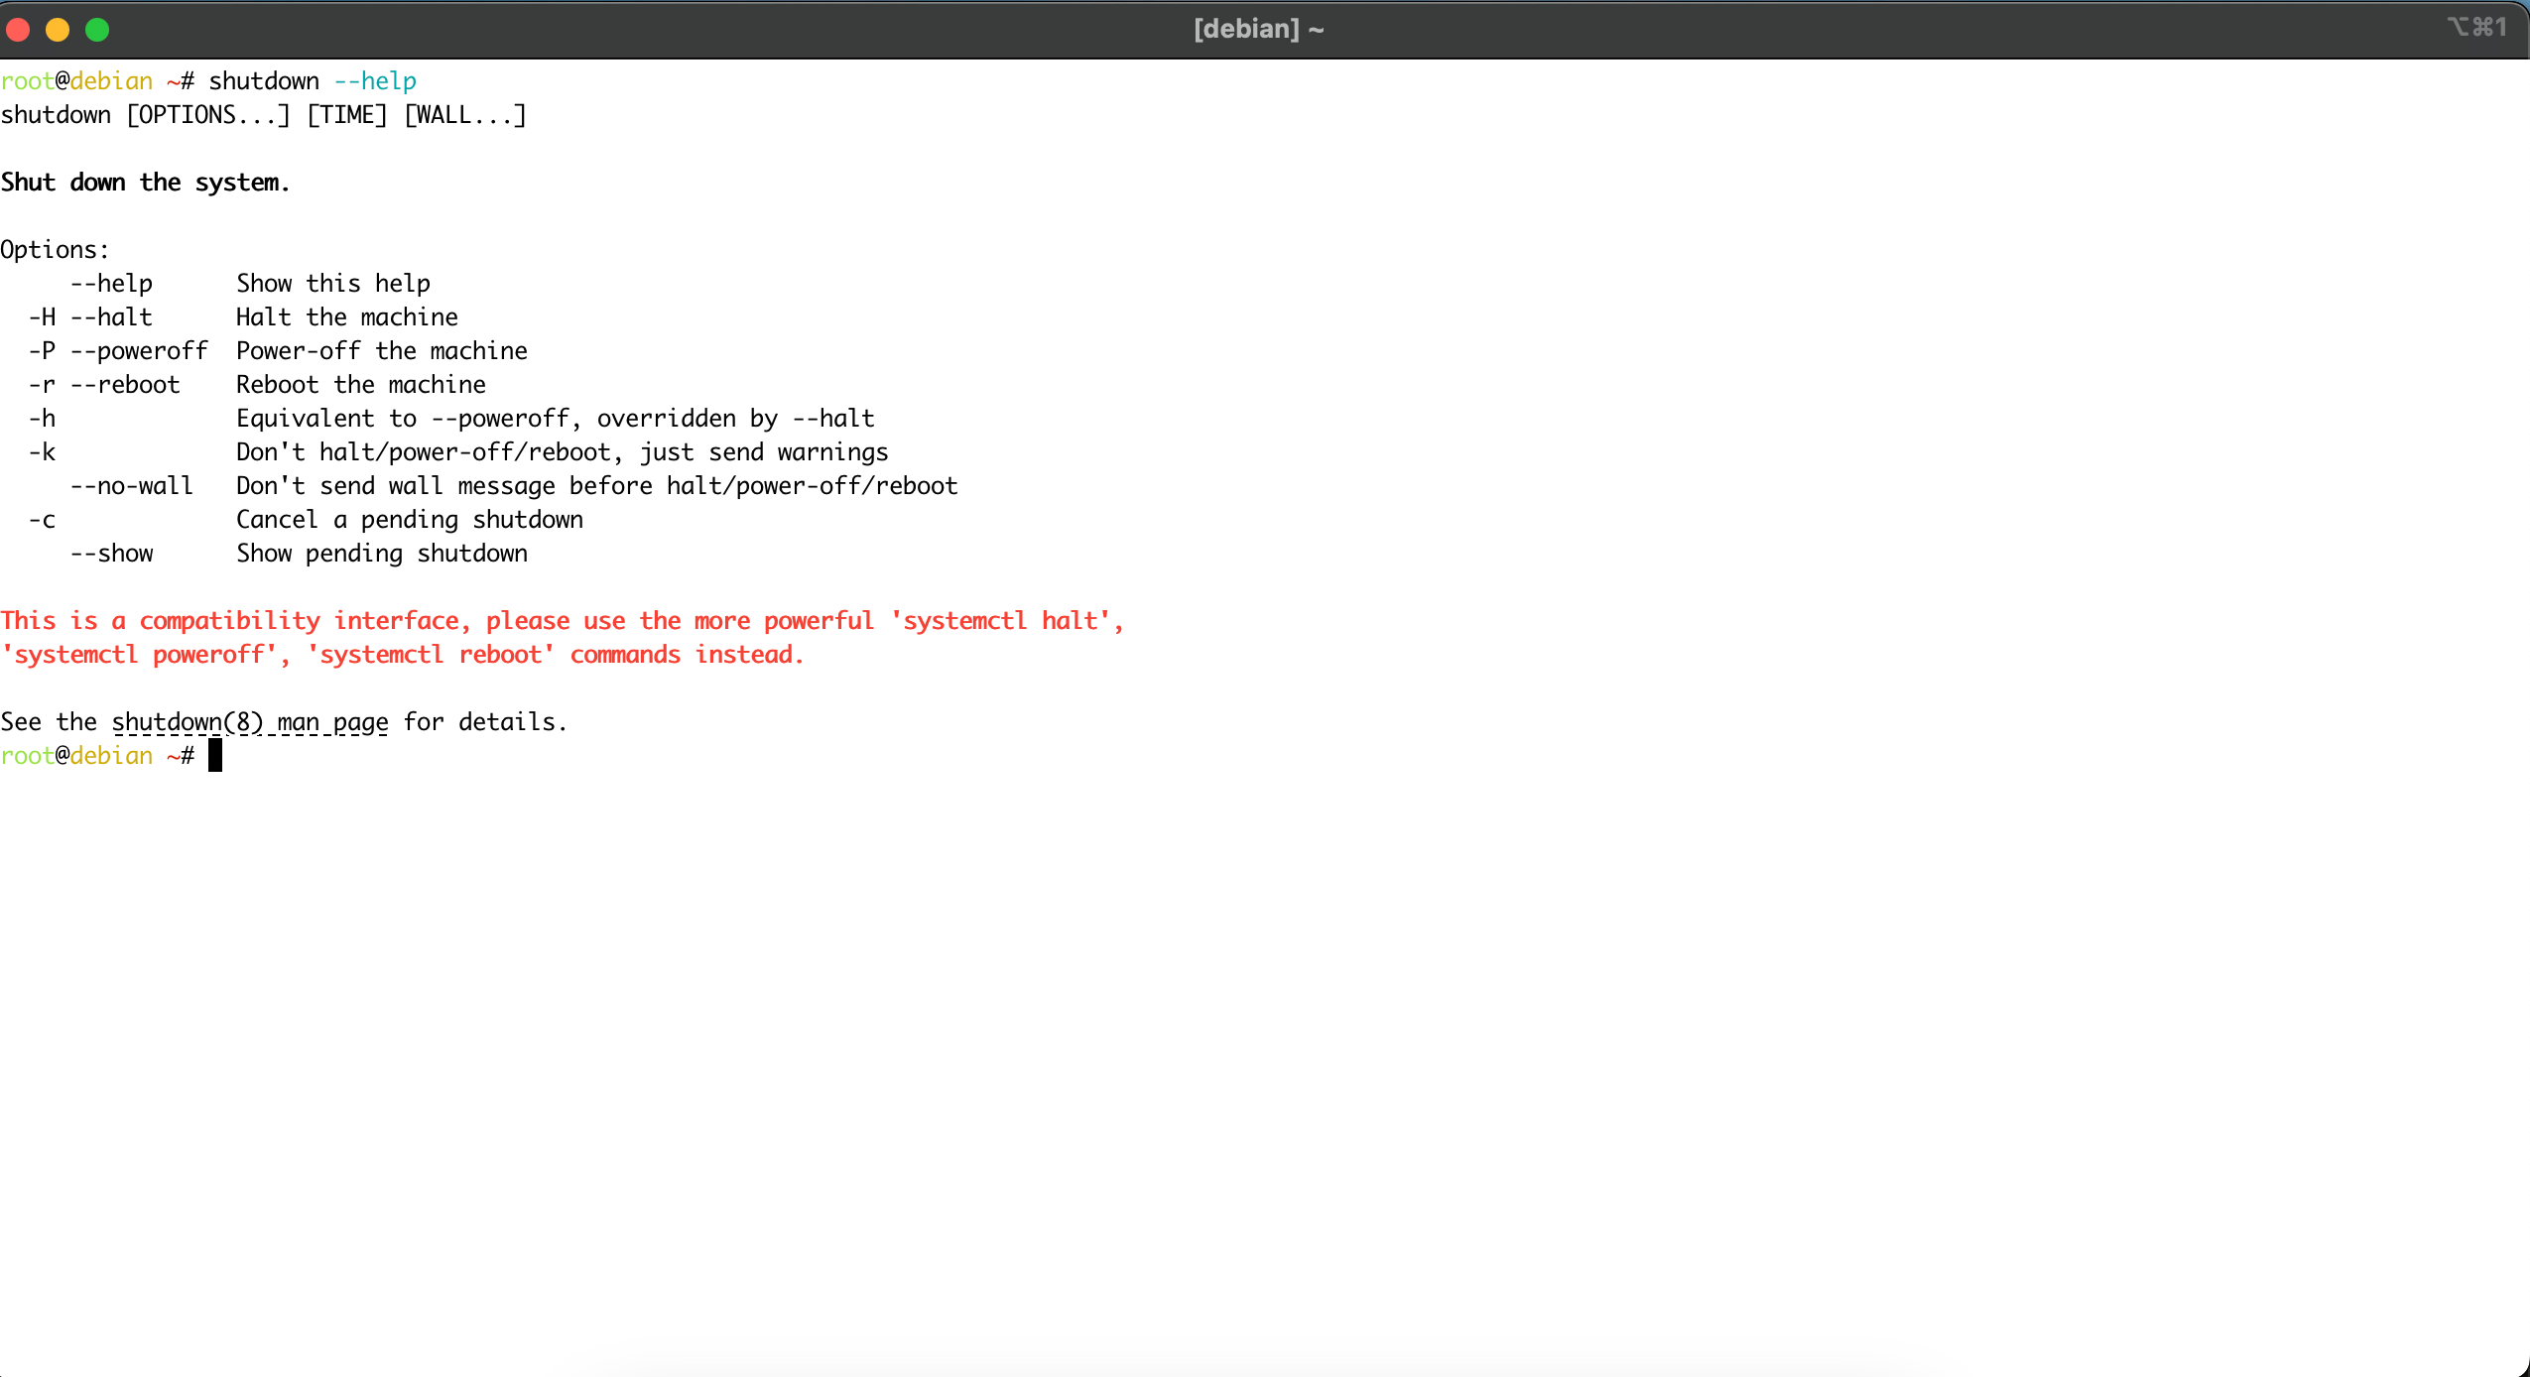The width and height of the screenshot is (2530, 1377).
Task: Click the red 'This is a compatibility interface' line
Action: [563, 621]
